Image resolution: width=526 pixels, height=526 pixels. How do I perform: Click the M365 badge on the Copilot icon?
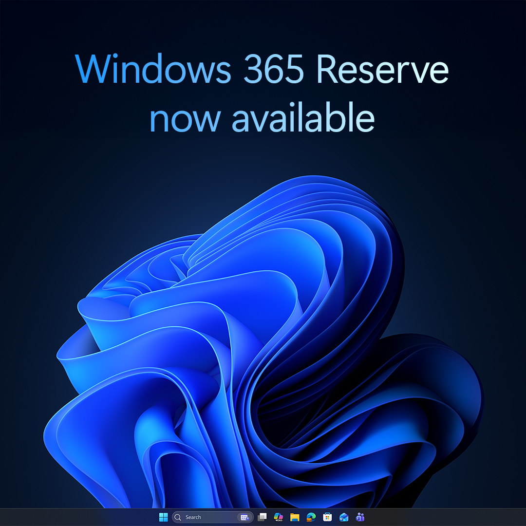tap(279, 521)
